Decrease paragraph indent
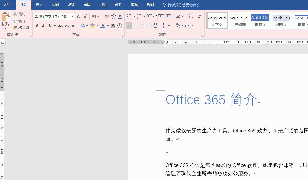Image resolution: width=308 pixels, height=180 pixels. 162,16
